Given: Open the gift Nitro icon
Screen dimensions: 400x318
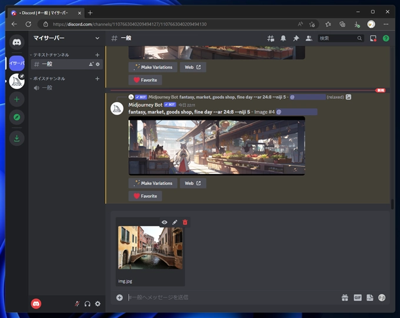Looking at the screenshot, I should [345, 297].
